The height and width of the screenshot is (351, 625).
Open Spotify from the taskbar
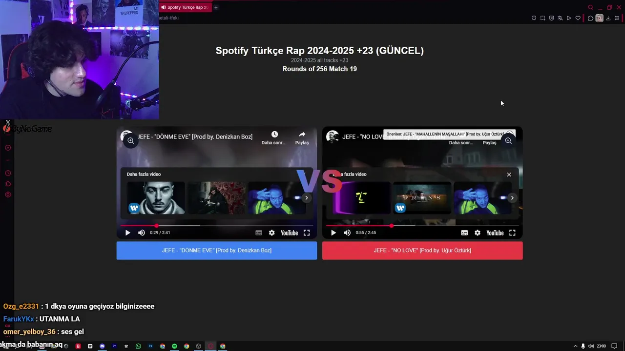[x=174, y=346]
